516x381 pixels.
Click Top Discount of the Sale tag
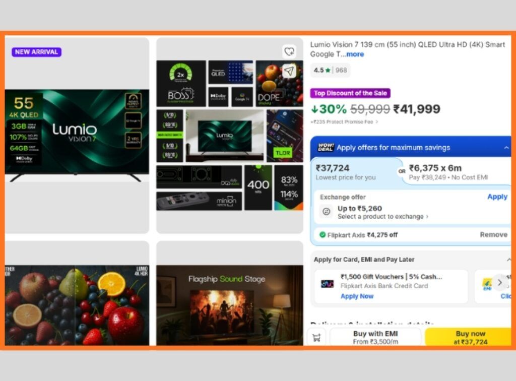point(350,93)
